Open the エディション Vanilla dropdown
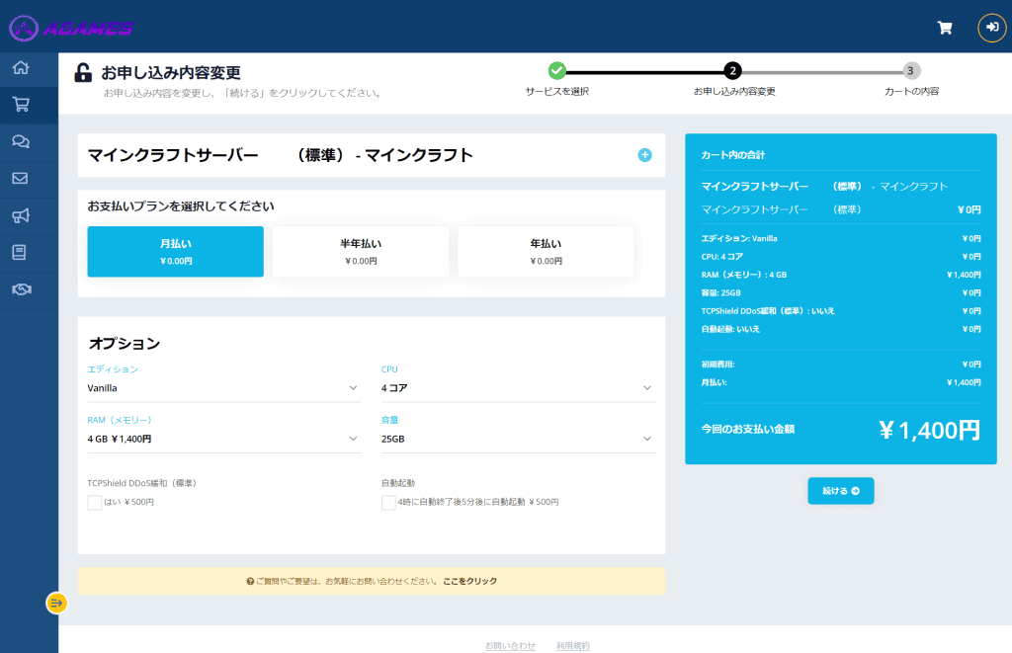1012x653 pixels. 224,388
